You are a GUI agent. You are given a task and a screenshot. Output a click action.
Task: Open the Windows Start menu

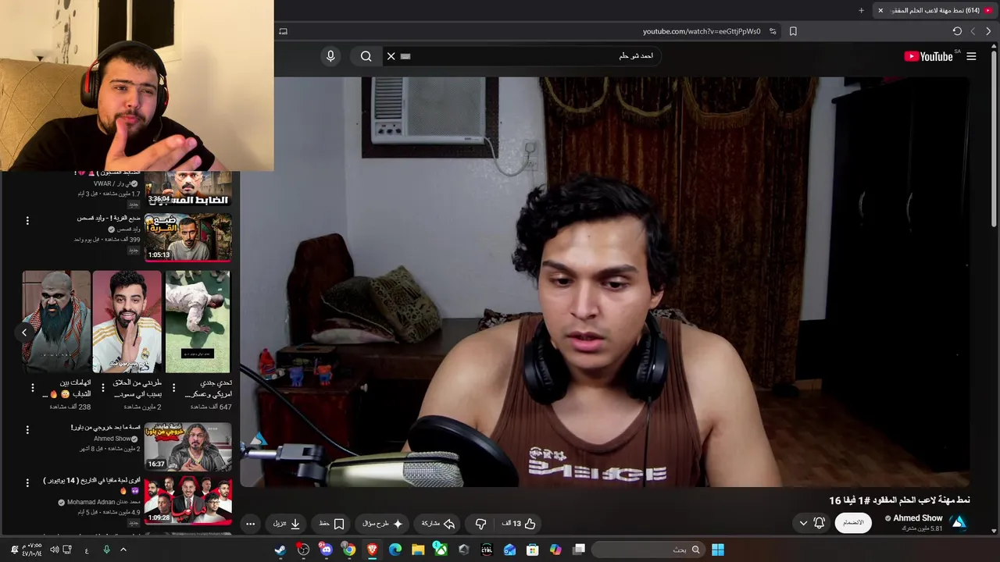point(718,550)
